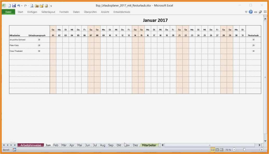The height and width of the screenshot is (154, 269).
Task: Open the Dez sheet tab
Action: click(135, 145)
